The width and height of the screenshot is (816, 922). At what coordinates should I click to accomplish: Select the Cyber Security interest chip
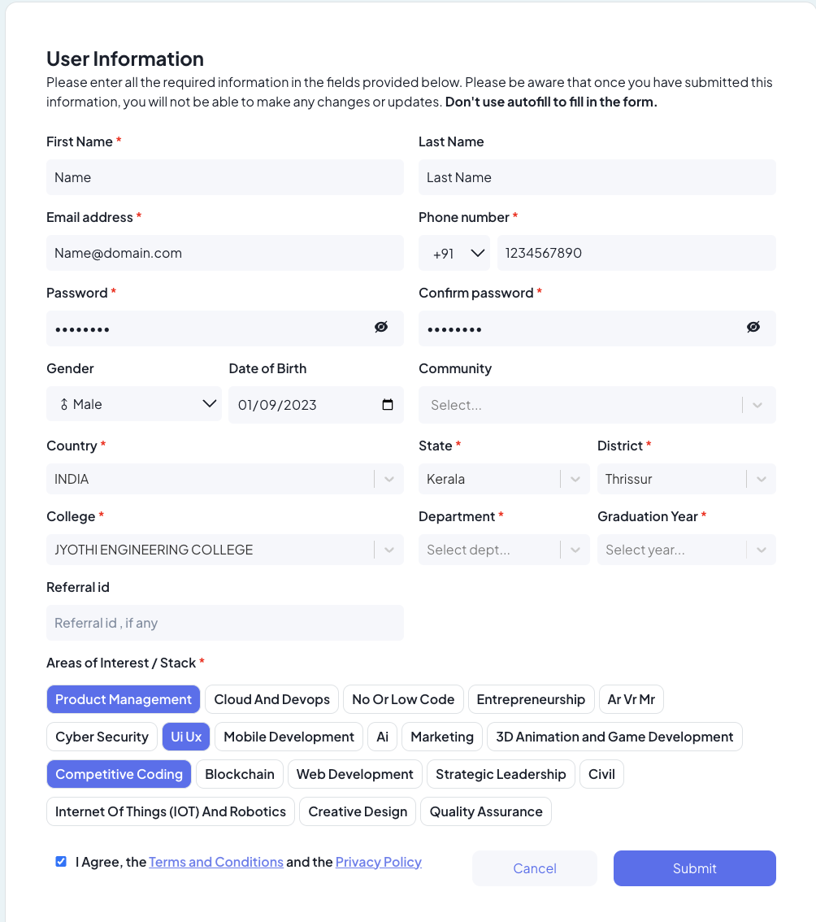click(102, 737)
